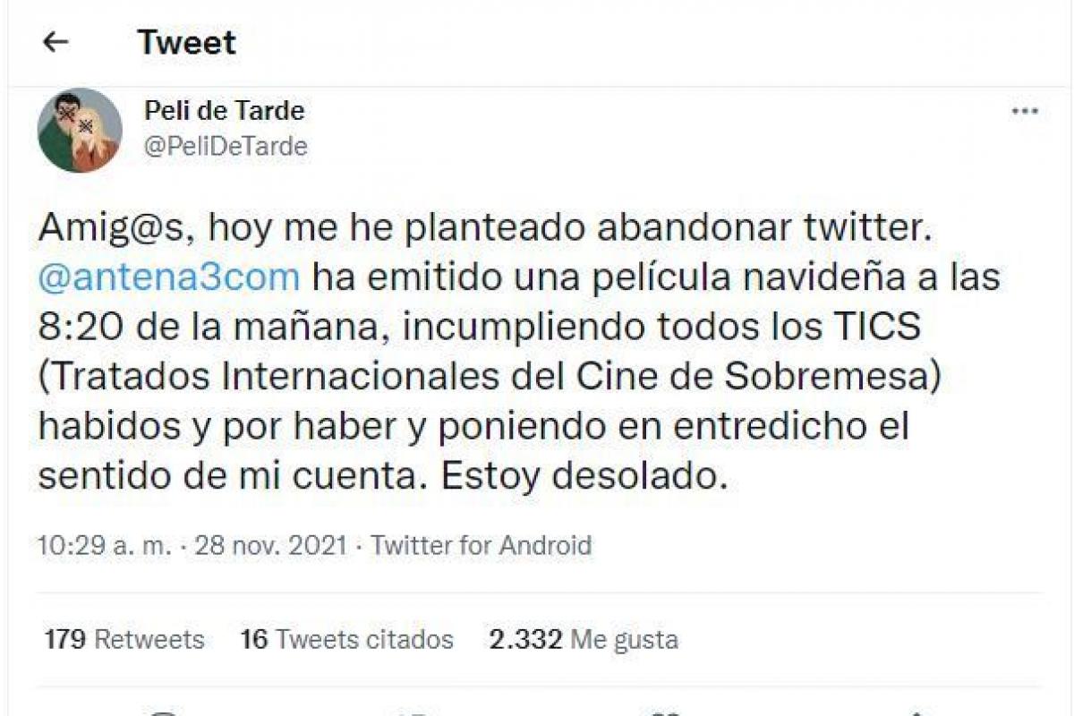Click the '(Tratados Internacionales del Cine de Sobremesa)' text
The height and width of the screenshot is (716, 1074).
coord(490,377)
